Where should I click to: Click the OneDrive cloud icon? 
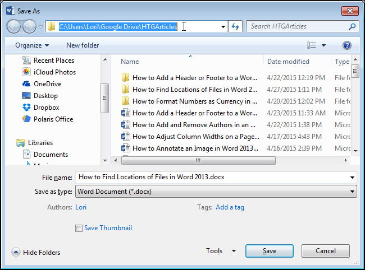coord(26,83)
